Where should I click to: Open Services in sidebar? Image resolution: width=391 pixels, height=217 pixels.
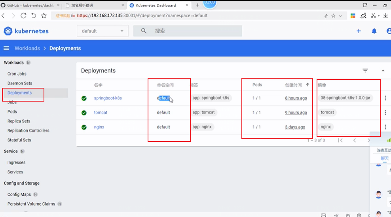click(x=15, y=172)
